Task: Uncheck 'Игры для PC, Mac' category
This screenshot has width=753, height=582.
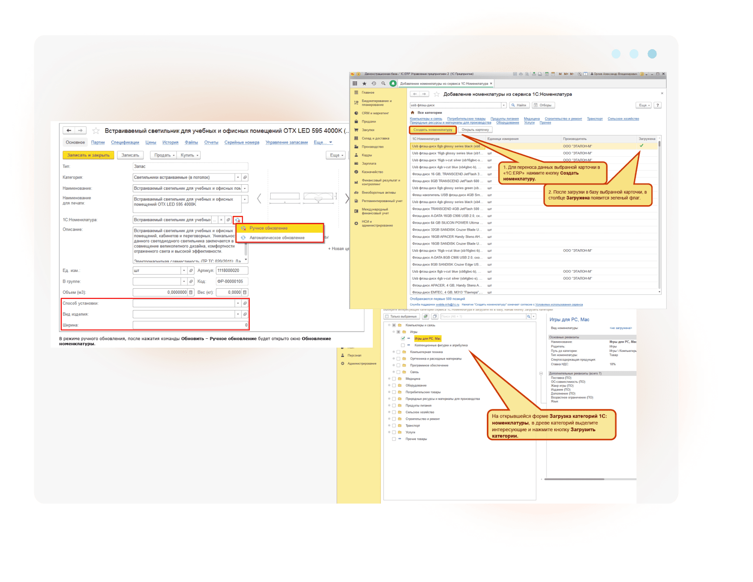Action: [x=403, y=339]
